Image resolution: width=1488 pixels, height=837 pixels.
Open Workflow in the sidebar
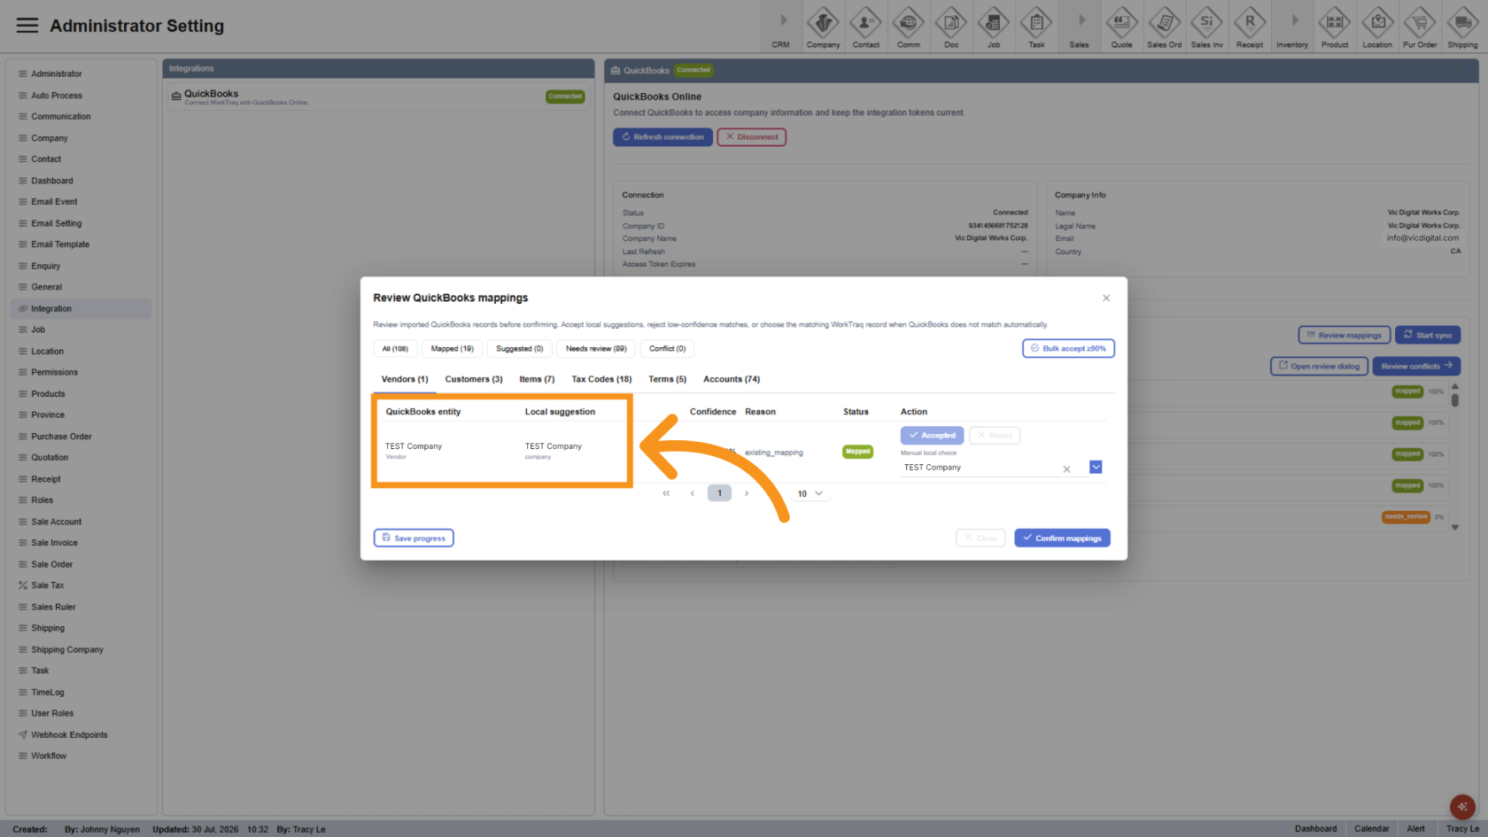[x=81, y=756]
